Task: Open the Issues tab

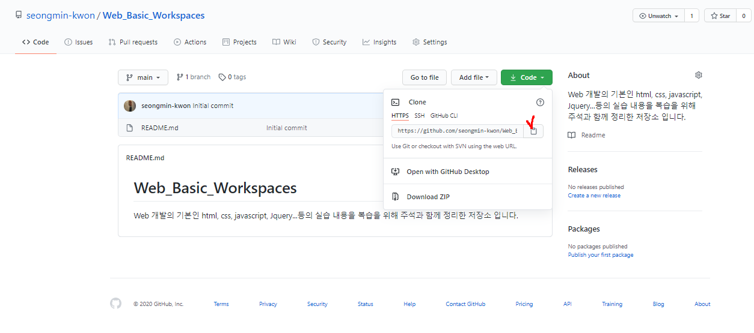Action: click(x=79, y=42)
